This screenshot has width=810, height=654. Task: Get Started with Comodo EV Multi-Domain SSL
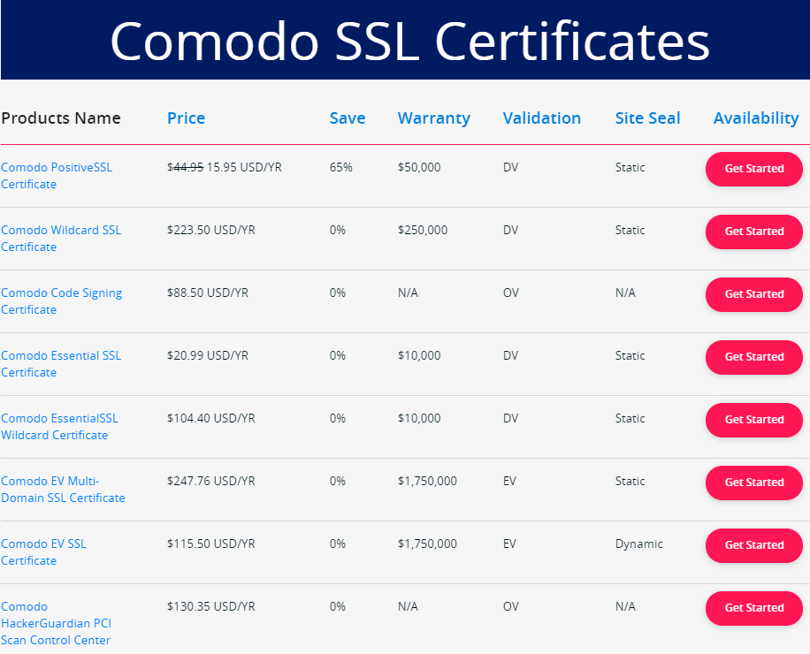[x=753, y=483]
